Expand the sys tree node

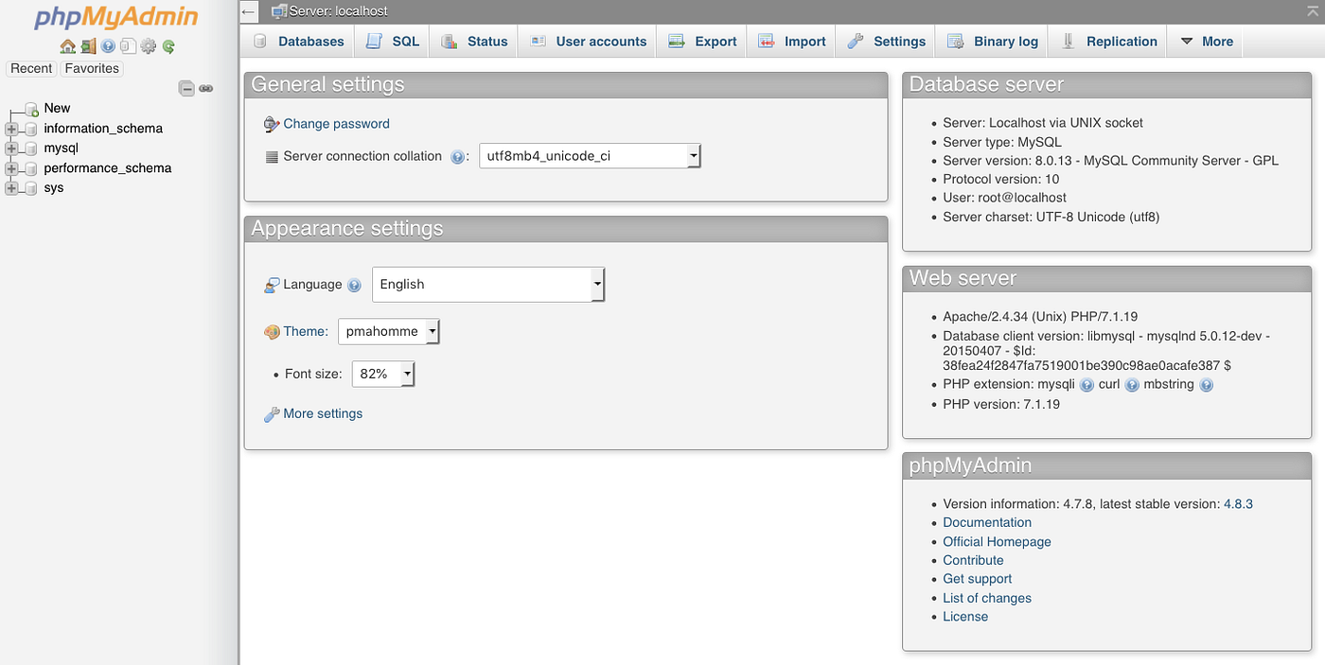point(11,188)
